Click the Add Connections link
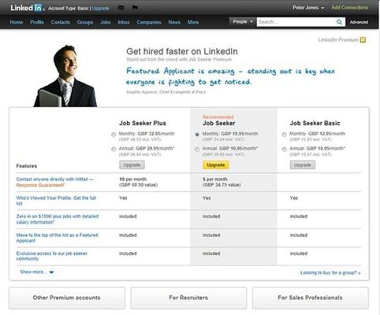 pos(349,8)
